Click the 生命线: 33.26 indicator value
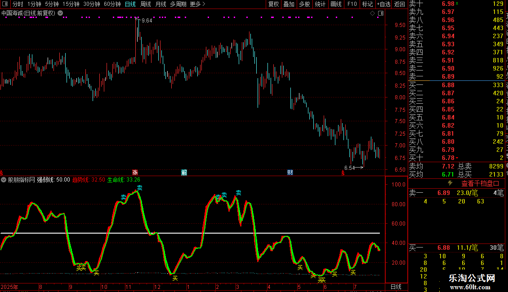Image resolution: width=508 pixels, height=292 pixels. click(x=124, y=180)
